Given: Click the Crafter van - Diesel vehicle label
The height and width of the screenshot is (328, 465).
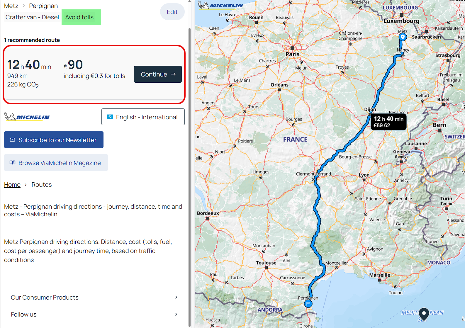Looking at the screenshot, I should coord(32,17).
